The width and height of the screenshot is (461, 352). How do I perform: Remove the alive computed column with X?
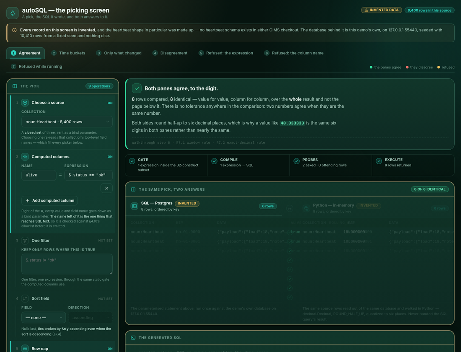pyautogui.click(x=106, y=188)
